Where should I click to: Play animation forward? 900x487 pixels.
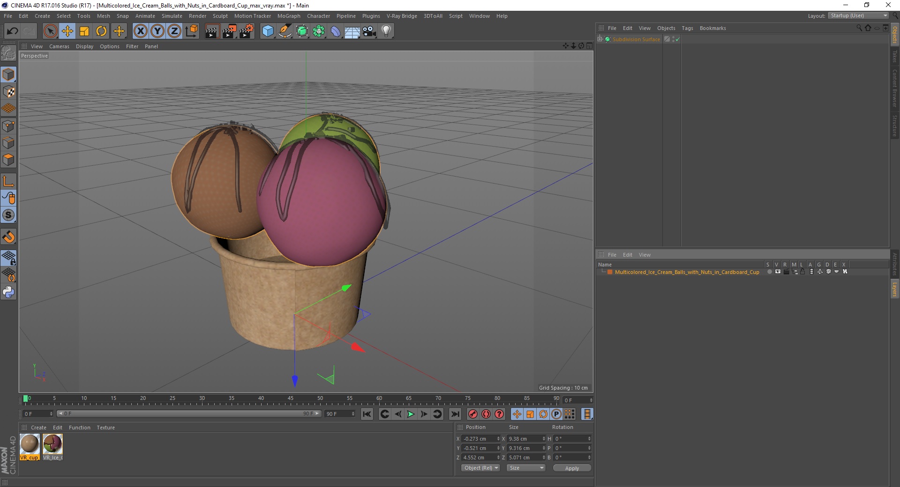pyautogui.click(x=411, y=414)
